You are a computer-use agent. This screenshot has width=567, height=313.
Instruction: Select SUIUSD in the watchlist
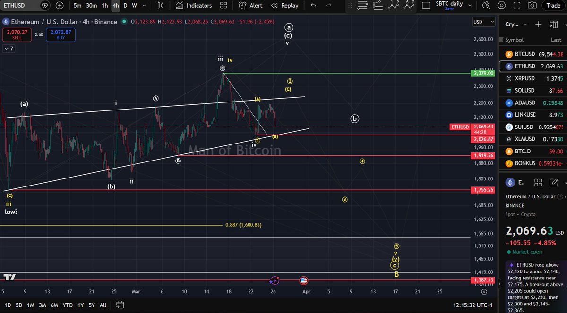click(533, 127)
